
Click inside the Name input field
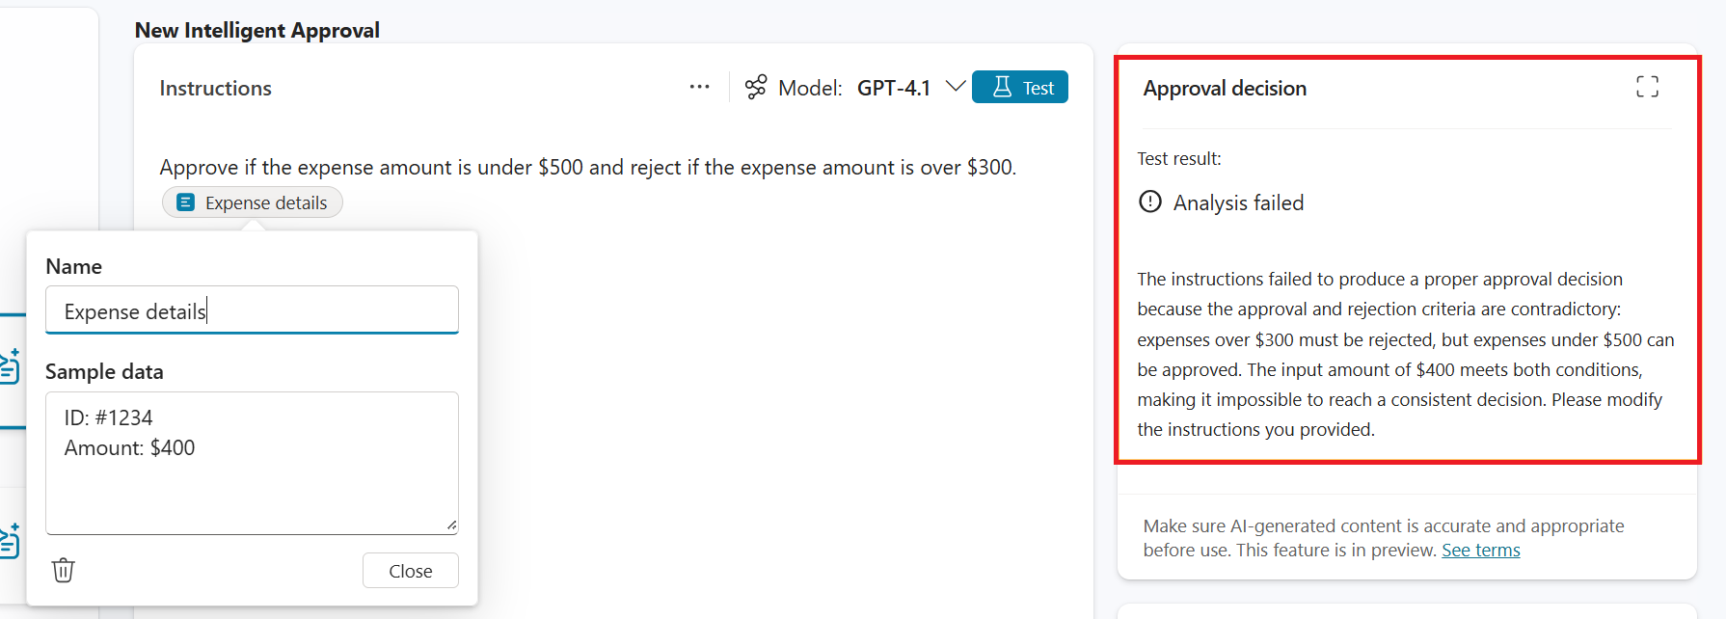pos(252,309)
